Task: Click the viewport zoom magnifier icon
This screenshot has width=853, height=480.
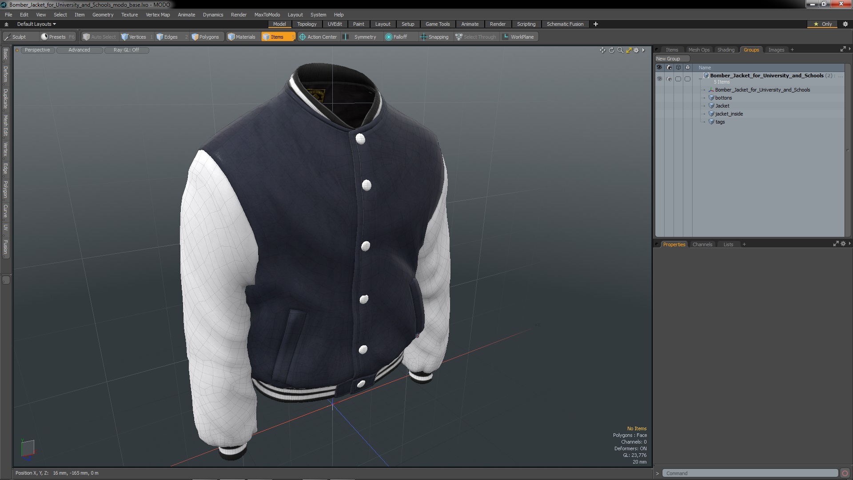Action: 620,50
